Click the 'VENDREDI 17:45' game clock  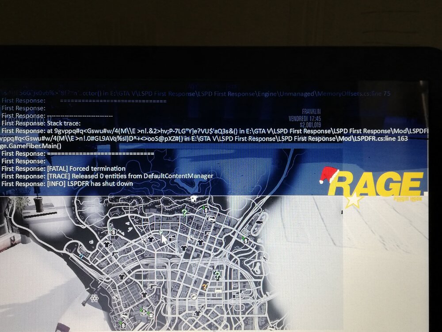click(305, 119)
